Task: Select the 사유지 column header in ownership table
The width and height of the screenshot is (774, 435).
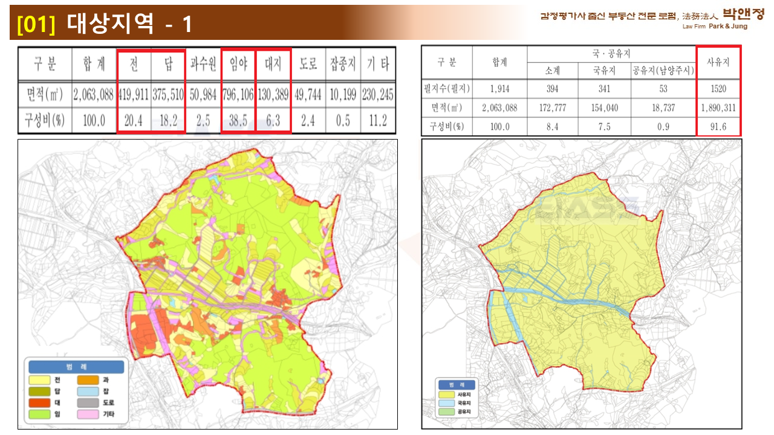Action: (718, 62)
